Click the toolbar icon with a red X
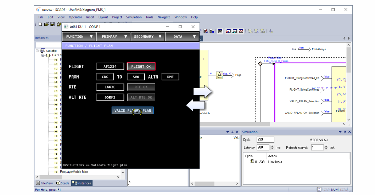Image resolution: width=375 pixels, height=195 pixels. point(206,31)
